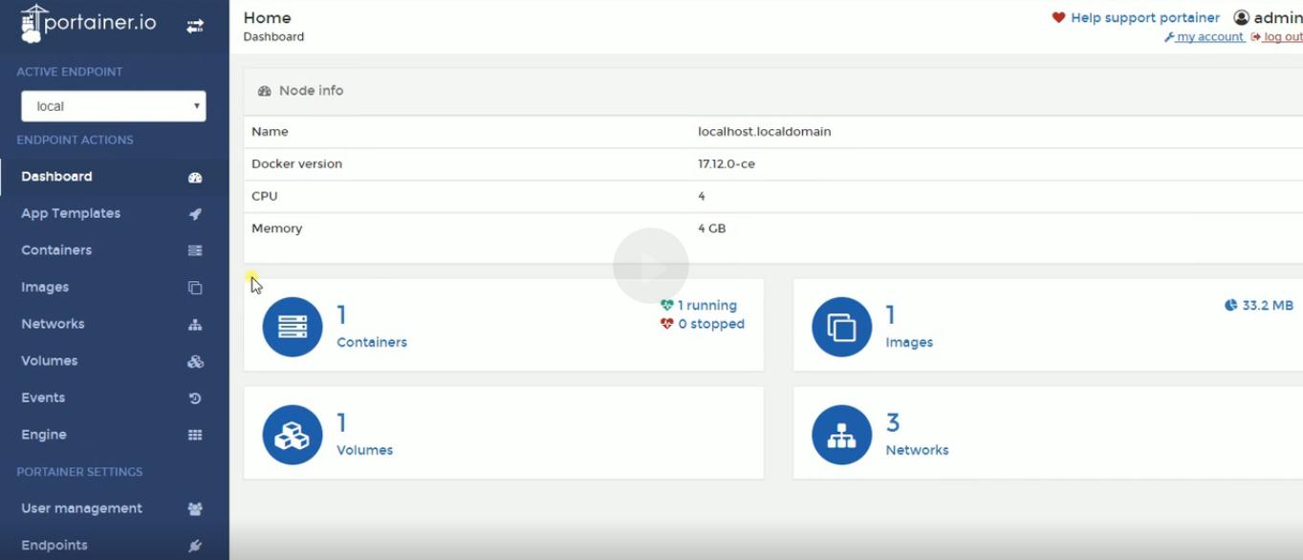The image size is (1303, 560).
Task: Open the User management menu item
Action: [81, 508]
